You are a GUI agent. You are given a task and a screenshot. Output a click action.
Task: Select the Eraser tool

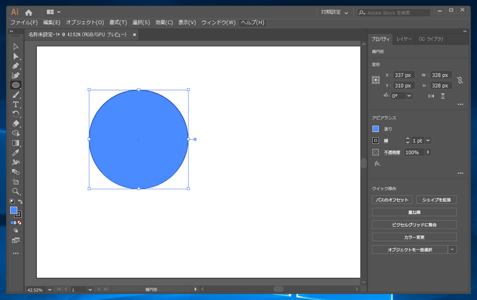click(x=16, y=124)
